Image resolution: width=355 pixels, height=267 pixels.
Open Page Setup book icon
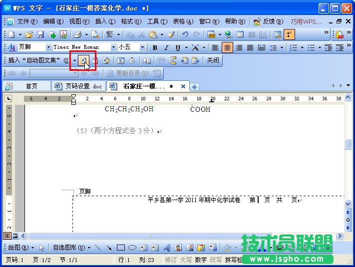(x=147, y=61)
